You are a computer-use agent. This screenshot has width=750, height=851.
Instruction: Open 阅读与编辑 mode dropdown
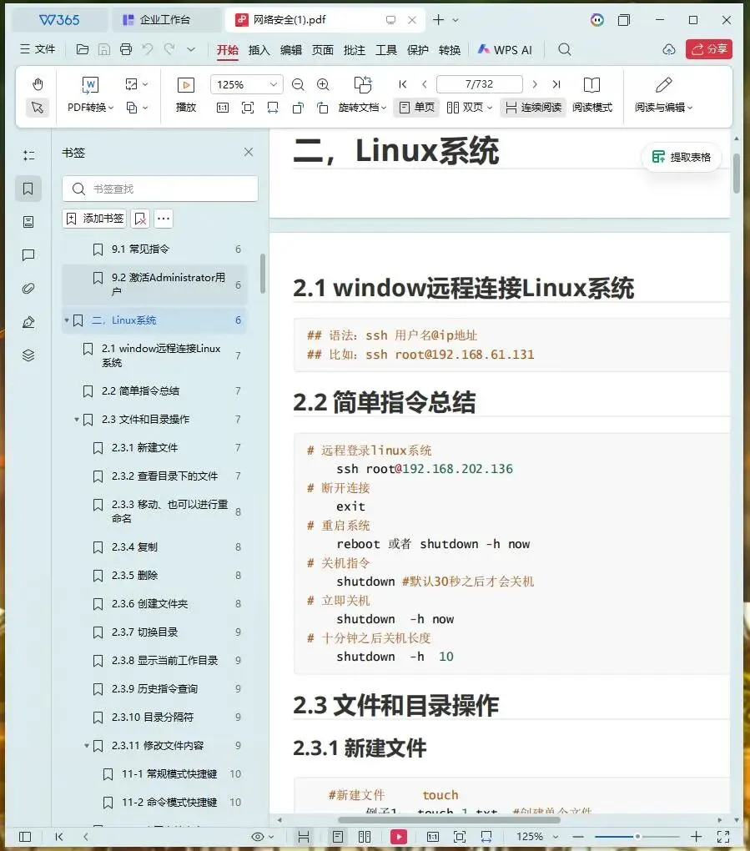point(663,108)
